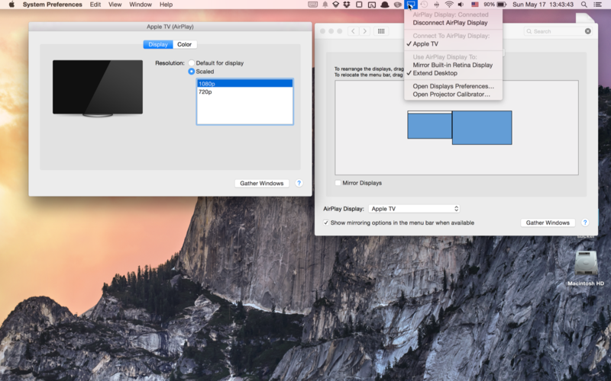Screen dimensions: 611x381
Task: Show all preferences grid icon
Action: coord(381,31)
